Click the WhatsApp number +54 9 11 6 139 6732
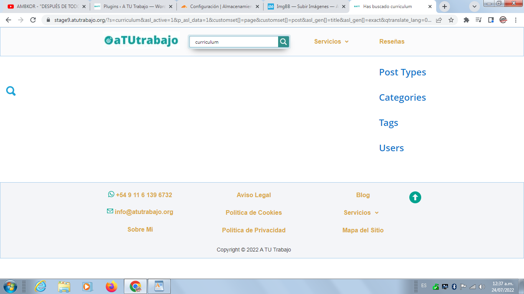This screenshot has height=294, width=524. pos(144,195)
